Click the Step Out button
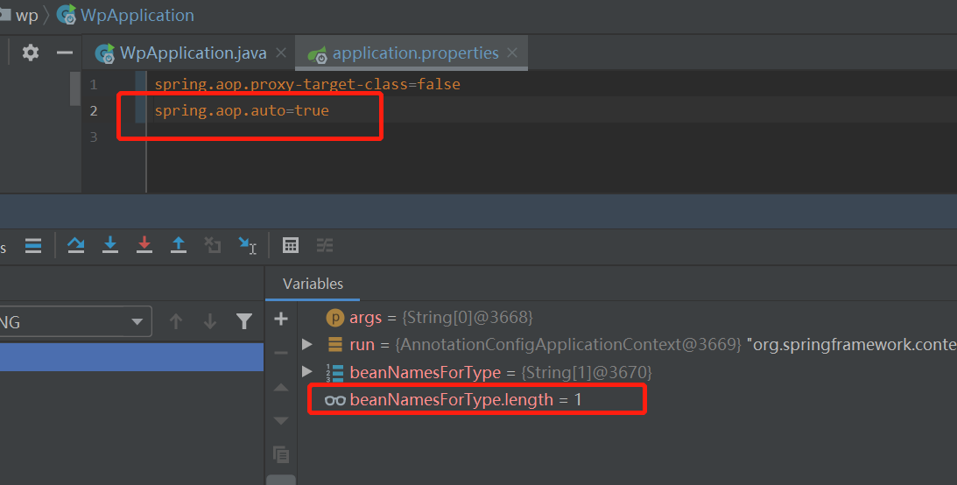Viewport: 957px width, 485px height. (x=179, y=245)
